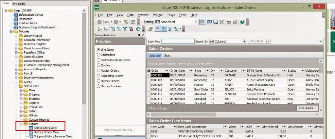Click the green Help question mark icon
The image size is (335, 139).
click(x=242, y=22)
